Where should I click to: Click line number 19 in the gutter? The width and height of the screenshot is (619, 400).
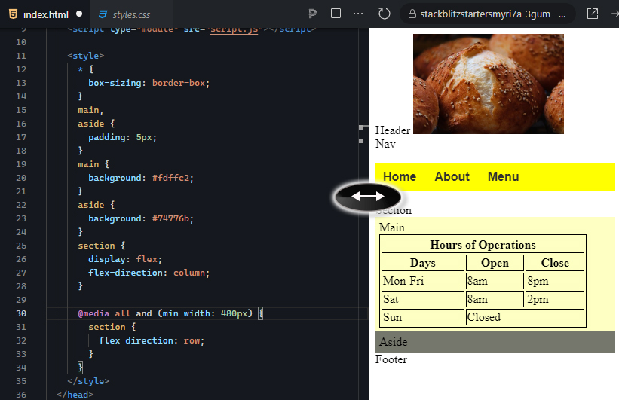21,164
